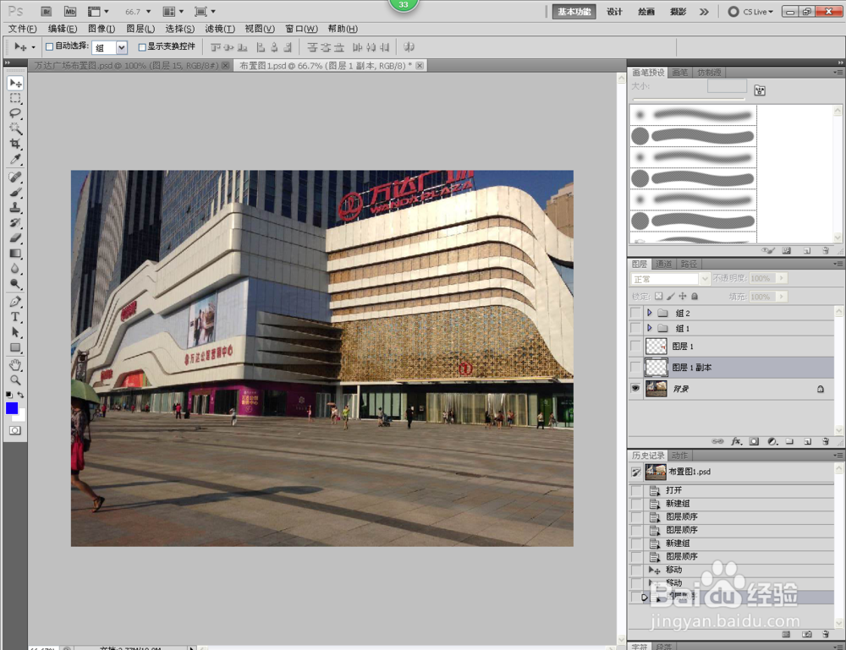Select the Eraser tool
The height and width of the screenshot is (650, 846).
coord(15,238)
